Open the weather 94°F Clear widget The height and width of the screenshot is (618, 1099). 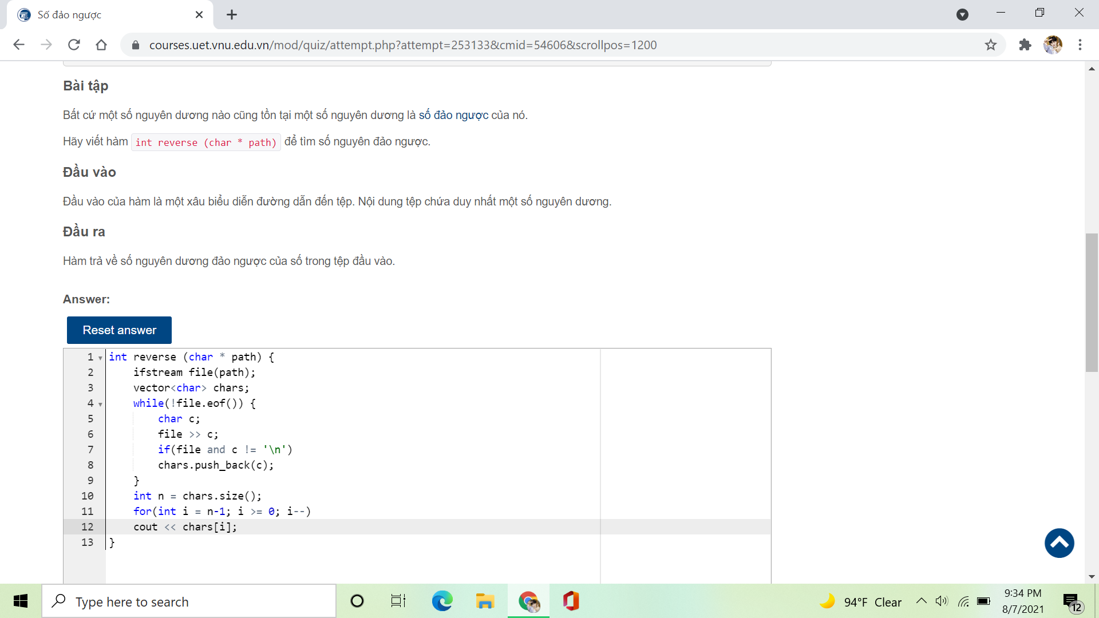tap(861, 602)
